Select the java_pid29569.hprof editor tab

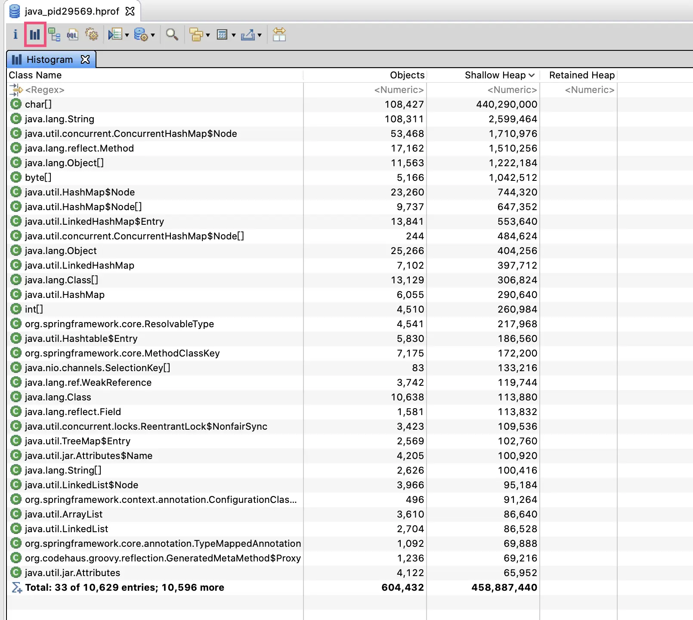click(x=72, y=11)
